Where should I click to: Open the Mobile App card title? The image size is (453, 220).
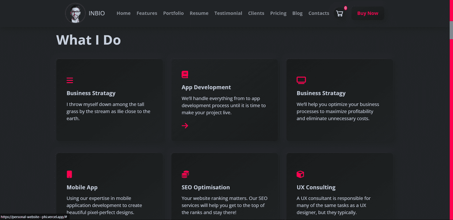[82, 187]
